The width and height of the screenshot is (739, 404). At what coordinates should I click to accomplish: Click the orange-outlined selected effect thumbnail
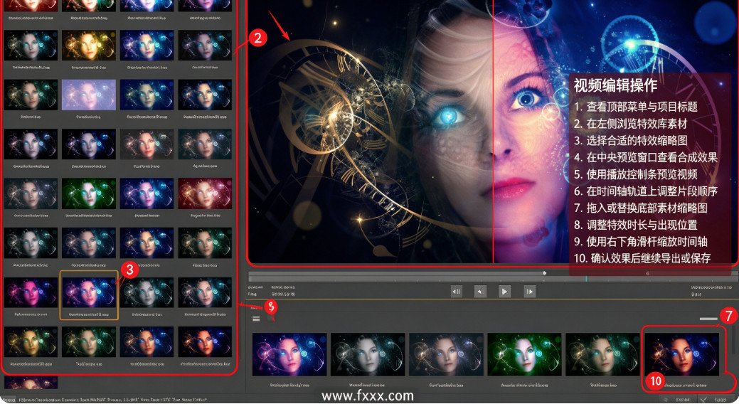pos(89,295)
